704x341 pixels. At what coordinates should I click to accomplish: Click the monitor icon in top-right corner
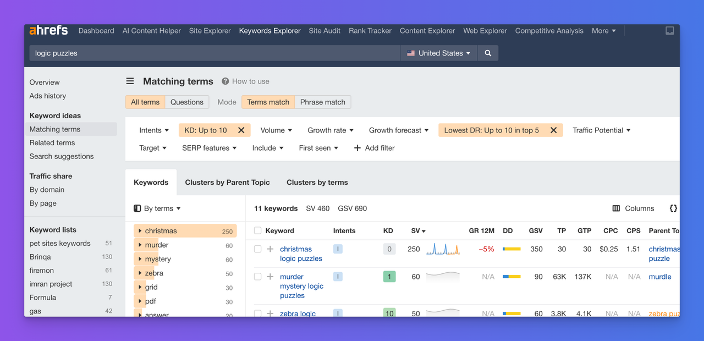pyautogui.click(x=670, y=31)
